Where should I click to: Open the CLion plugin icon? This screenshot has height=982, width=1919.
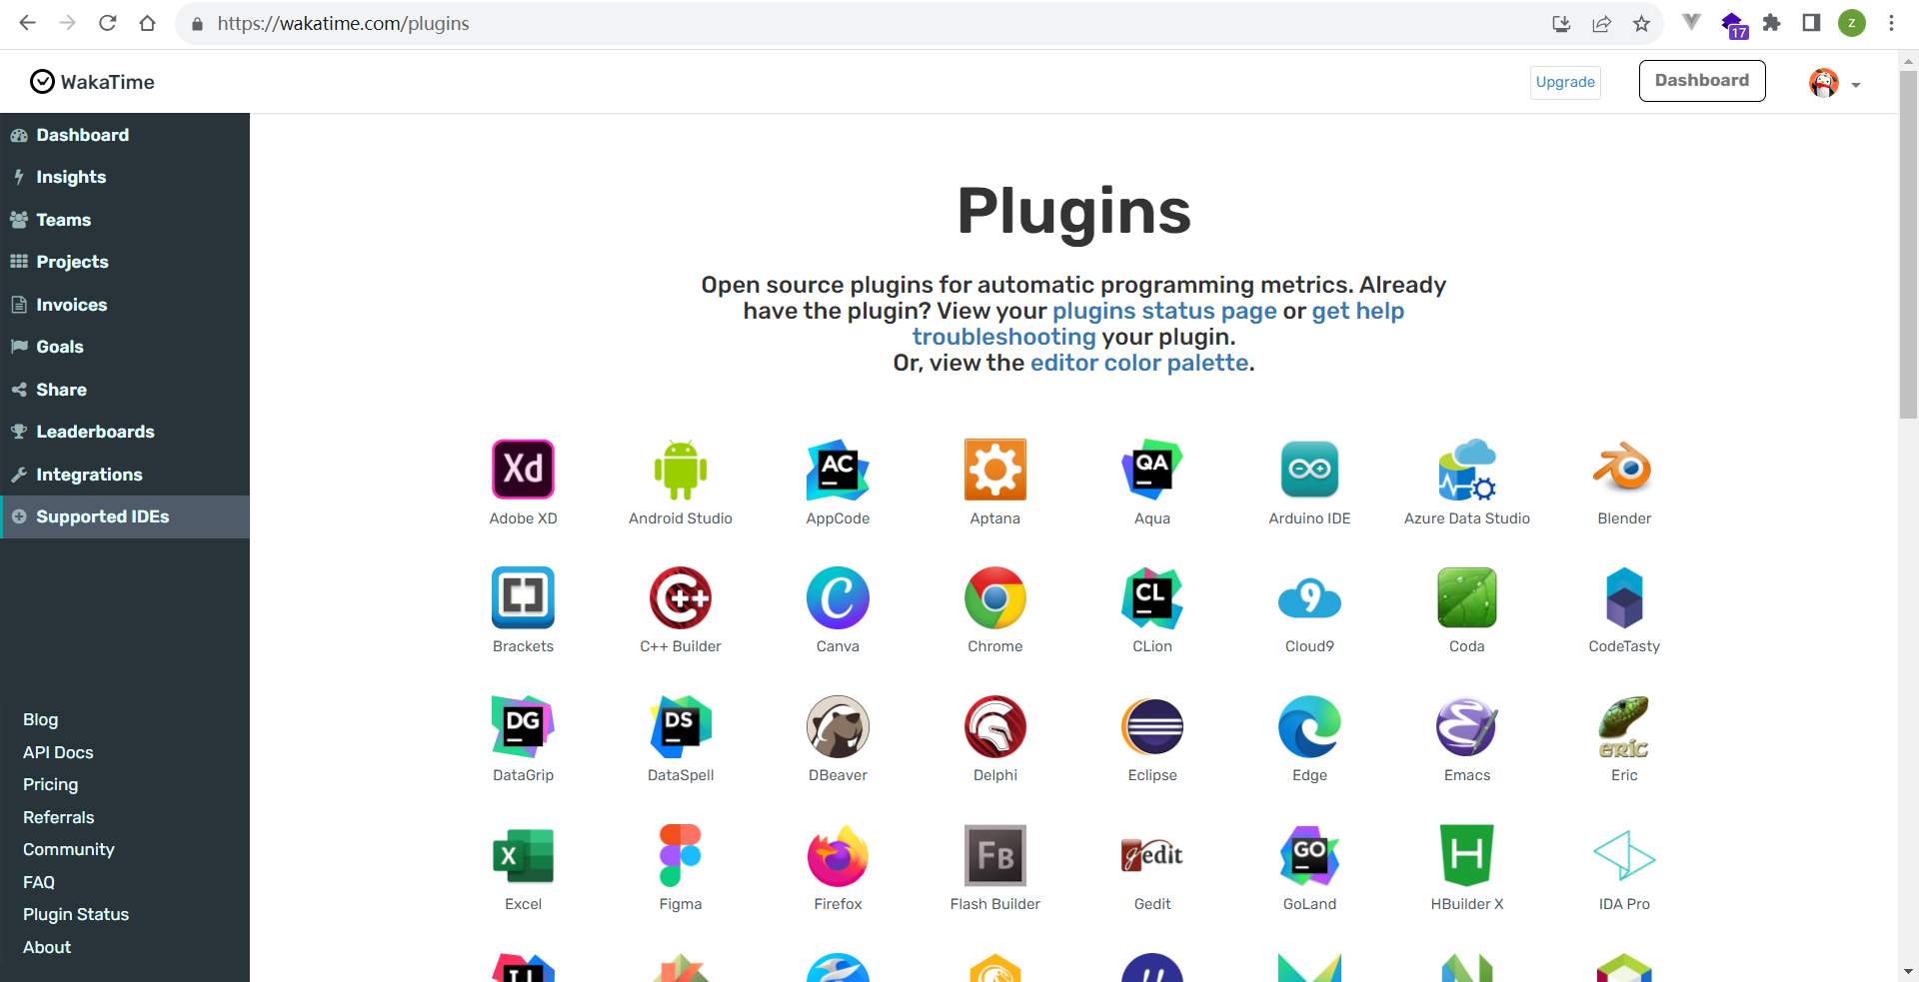click(x=1152, y=597)
